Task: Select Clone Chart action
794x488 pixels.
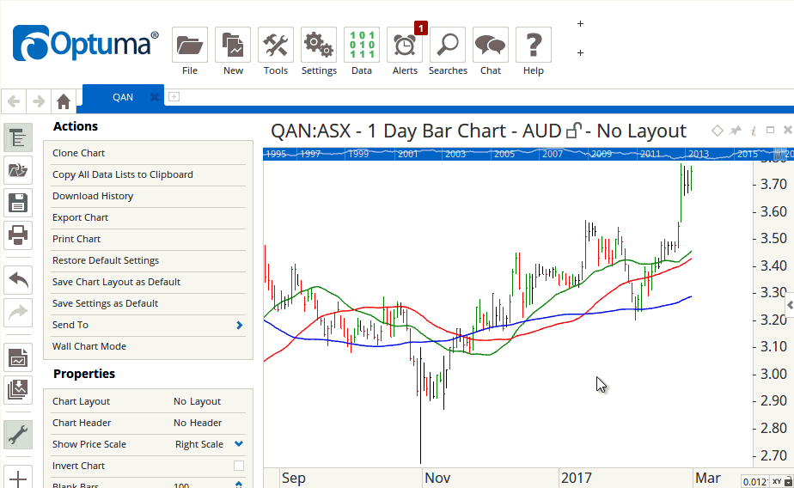Action: coord(148,153)
